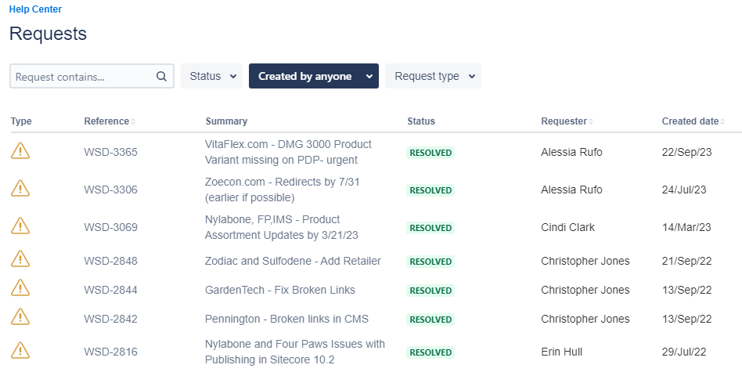Click created date 24/Jul/23
Viewport: 742px width, 372px height.
[684, 190]
